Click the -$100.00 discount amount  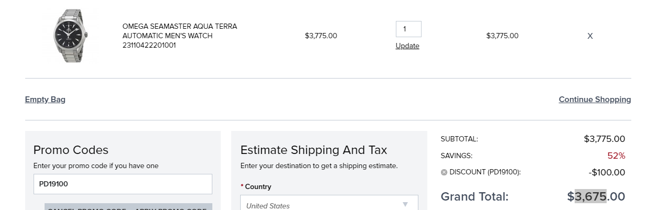click(607, 172)
